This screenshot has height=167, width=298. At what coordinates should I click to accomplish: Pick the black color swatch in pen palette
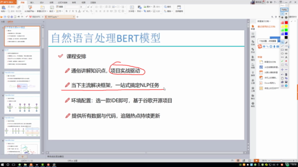pos(286,38)
